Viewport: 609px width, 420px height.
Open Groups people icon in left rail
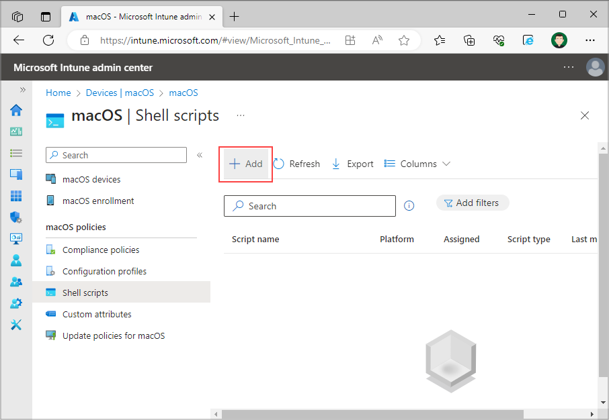click(16, 282)
